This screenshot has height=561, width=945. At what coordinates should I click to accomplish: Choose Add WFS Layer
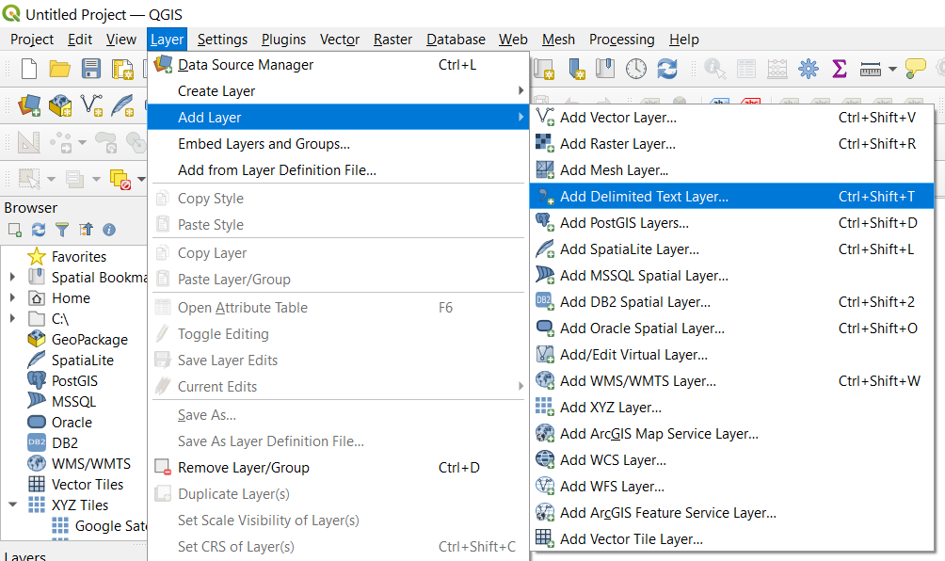(731, 487)
